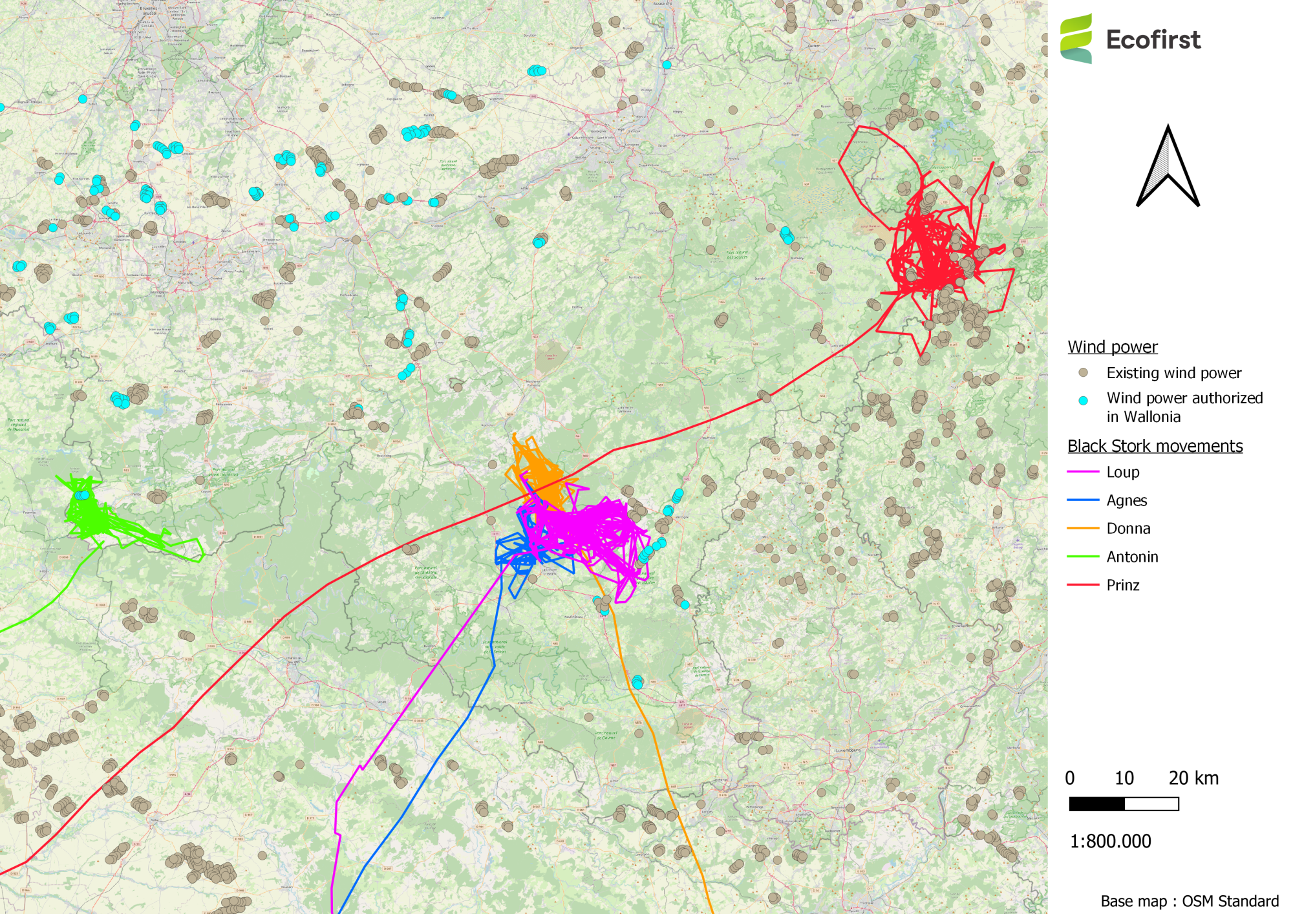Image resolution: width=1293 pixels, height=914 pixels.
Task: Click the north arrow symbol
Action: tap(1168, 165)
